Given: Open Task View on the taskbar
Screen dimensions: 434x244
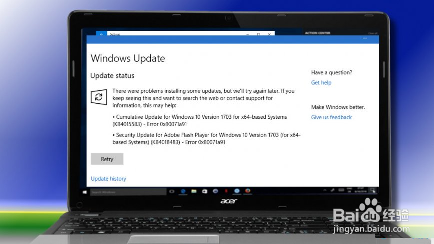Looking at the screenshot, I should coord(172,191).
